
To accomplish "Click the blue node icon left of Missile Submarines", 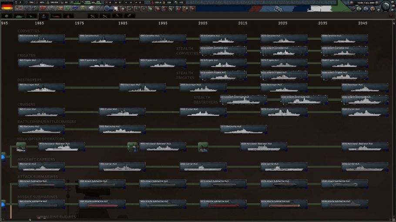I will [x=3, y=203].
